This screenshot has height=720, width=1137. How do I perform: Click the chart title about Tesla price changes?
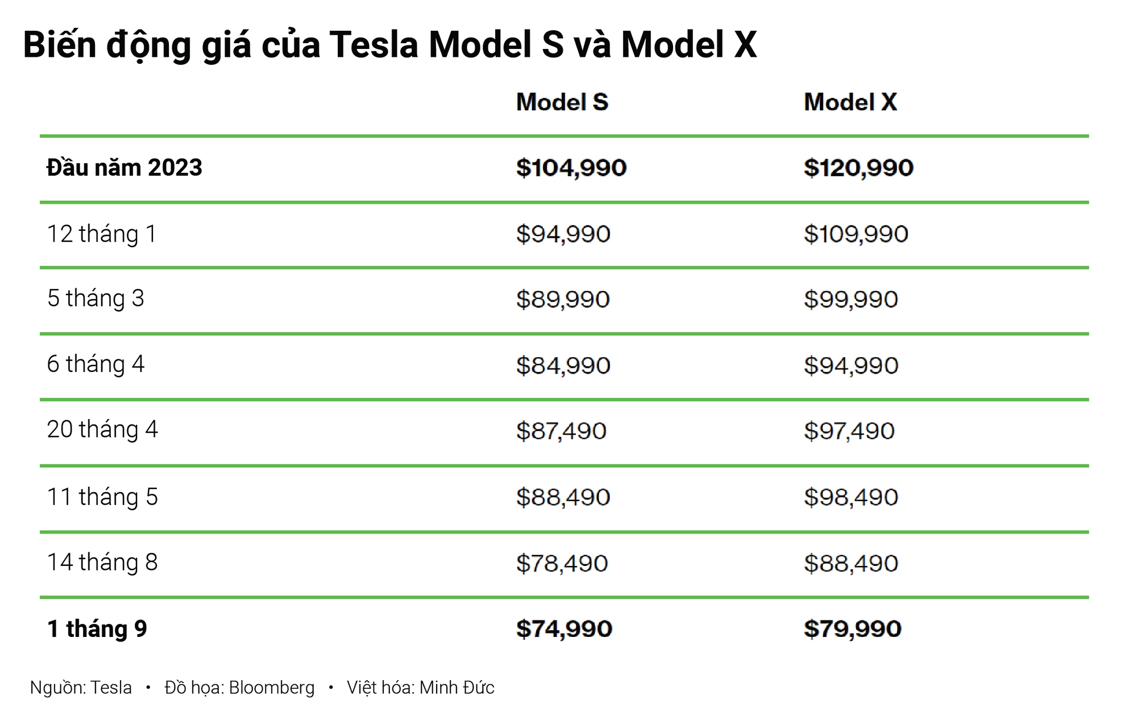point(390,45)
